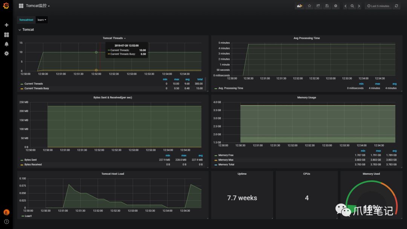Toggle the Memory Max legend series
407x229 pixels.
point(226,160)
